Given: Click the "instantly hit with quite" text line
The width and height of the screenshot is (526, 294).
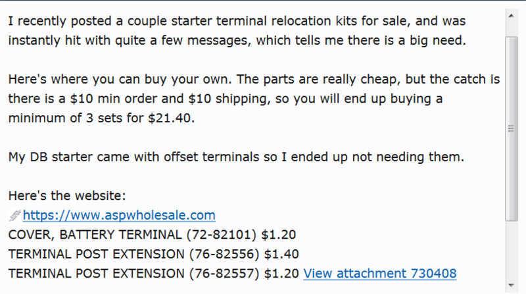Looking at the screenshot, I should pos(237,40).
